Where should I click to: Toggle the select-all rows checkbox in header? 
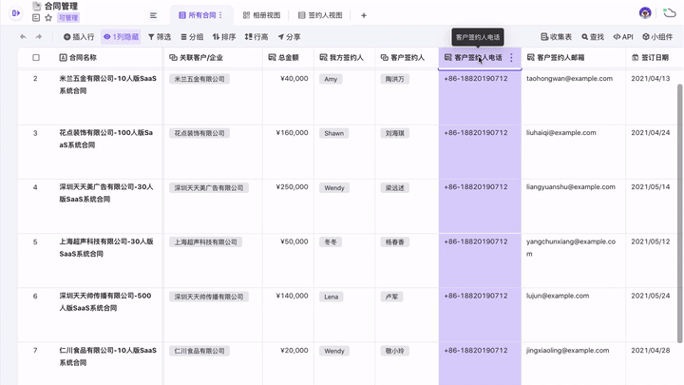pos(36,58)
